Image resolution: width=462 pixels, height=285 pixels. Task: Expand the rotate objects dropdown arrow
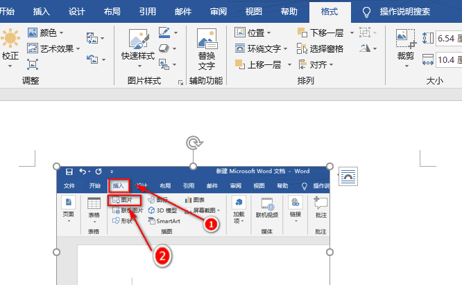375,48
